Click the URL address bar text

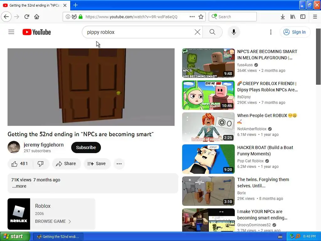click(131, 17)
